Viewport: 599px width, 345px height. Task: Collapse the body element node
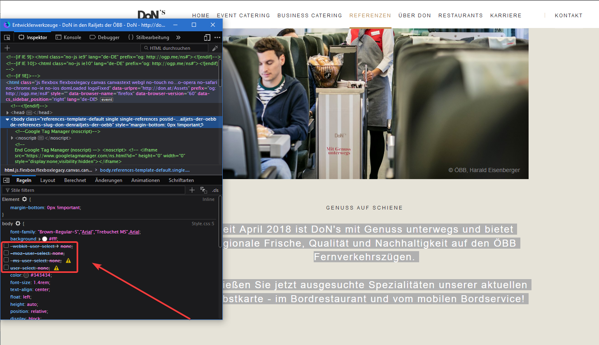[x=7, y=119]
